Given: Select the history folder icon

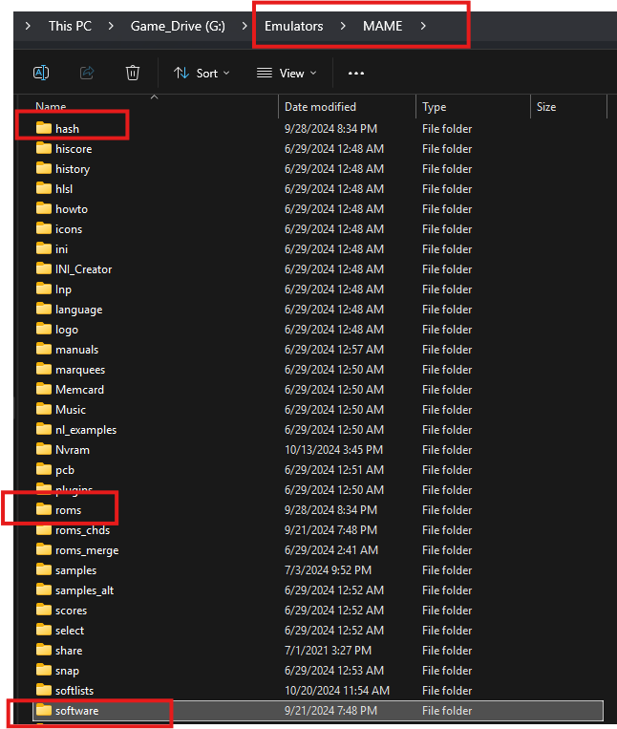Looking at the screenshot, I should 44,168.
